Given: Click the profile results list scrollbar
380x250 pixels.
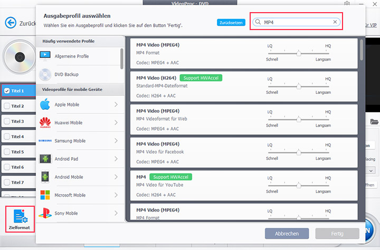Looking at the screenshot, I should tap(362, 50).
